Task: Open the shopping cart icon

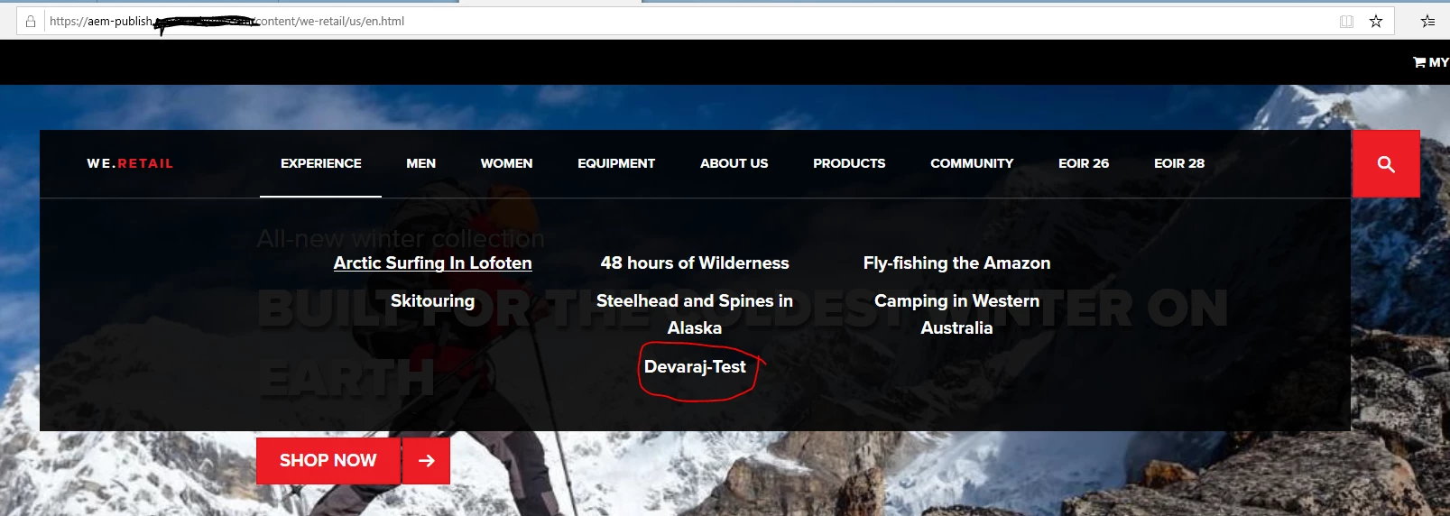Action: pyautogui.click(x=1419, y=62)
